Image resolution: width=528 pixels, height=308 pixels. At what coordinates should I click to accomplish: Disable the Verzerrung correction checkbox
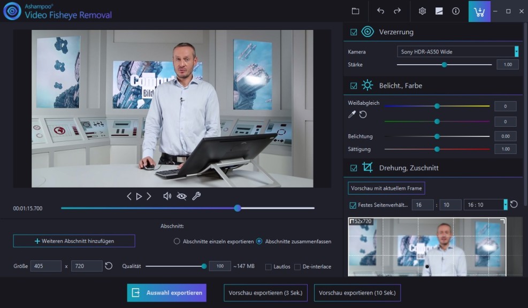[x=354, y=32]
